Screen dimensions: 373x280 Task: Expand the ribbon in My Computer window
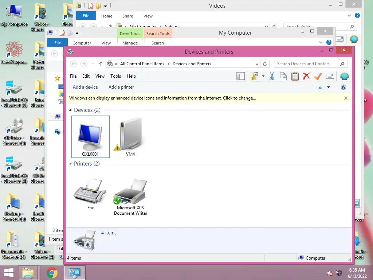(321, 42)
